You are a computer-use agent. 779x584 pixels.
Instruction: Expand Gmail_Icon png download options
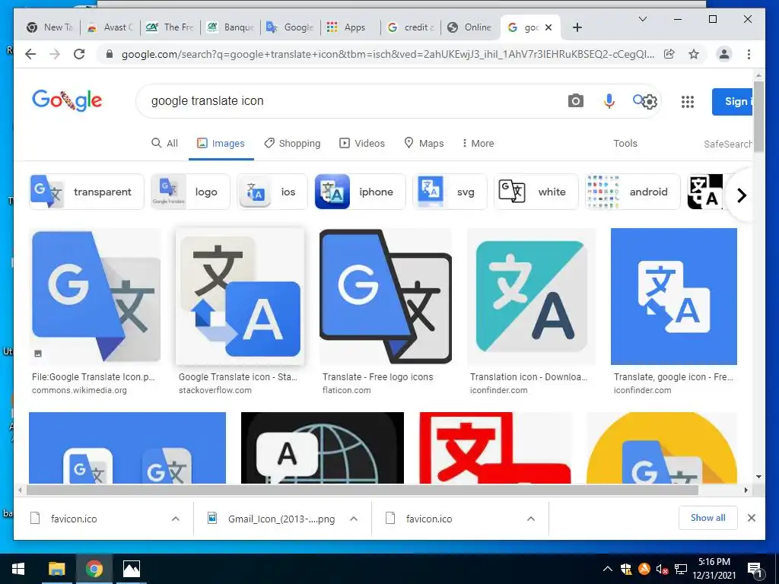click(x=354, y=519)
